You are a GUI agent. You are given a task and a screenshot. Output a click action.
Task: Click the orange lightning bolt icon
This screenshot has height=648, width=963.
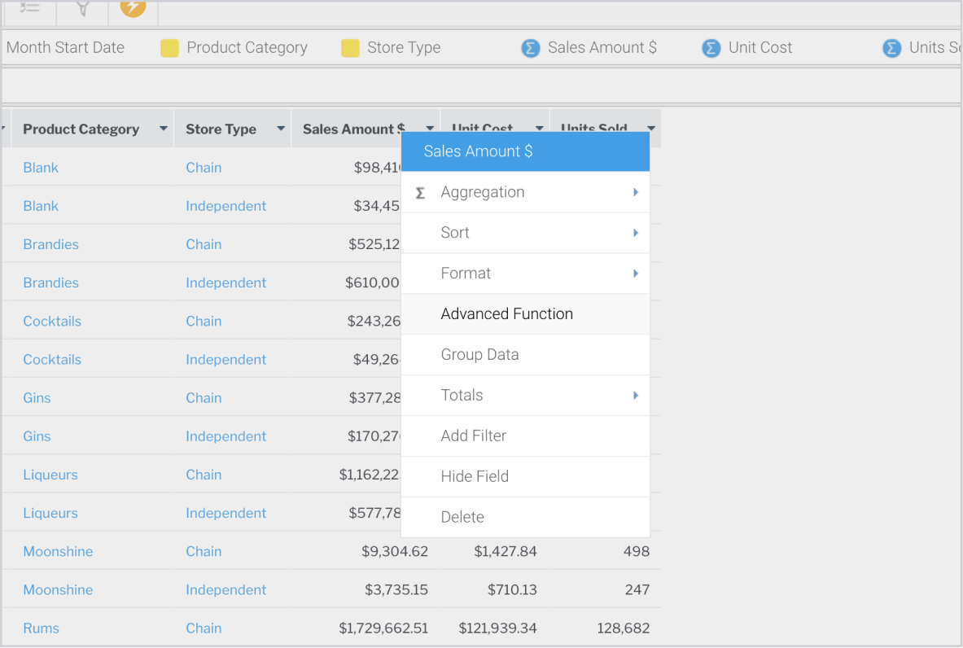click(133, 7)
